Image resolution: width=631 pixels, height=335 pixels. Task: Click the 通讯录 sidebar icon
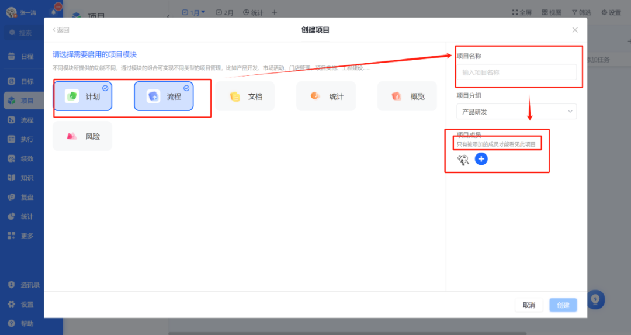[11, 285]
